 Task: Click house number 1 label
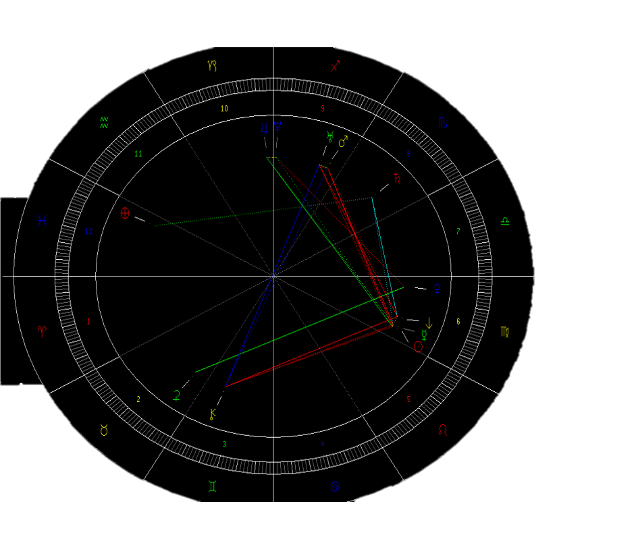[88, 322]
